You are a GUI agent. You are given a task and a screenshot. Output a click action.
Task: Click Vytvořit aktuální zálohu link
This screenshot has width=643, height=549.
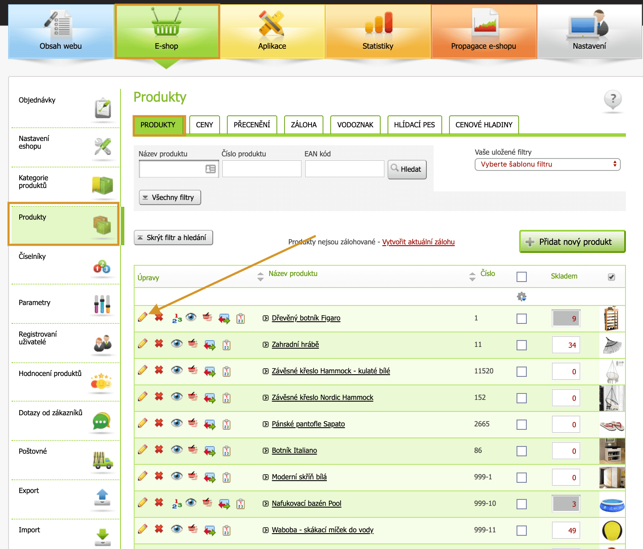tap(418, 242)
